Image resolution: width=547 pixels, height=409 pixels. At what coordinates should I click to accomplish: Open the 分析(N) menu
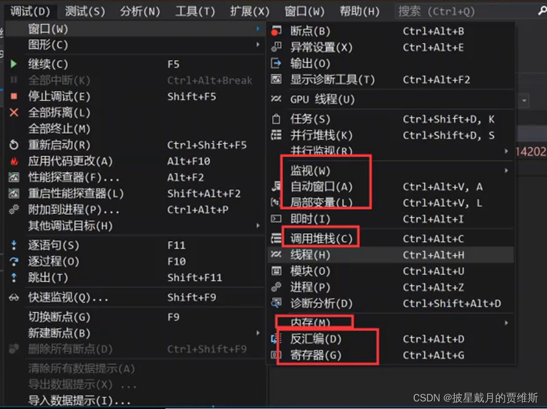(140, 11)
